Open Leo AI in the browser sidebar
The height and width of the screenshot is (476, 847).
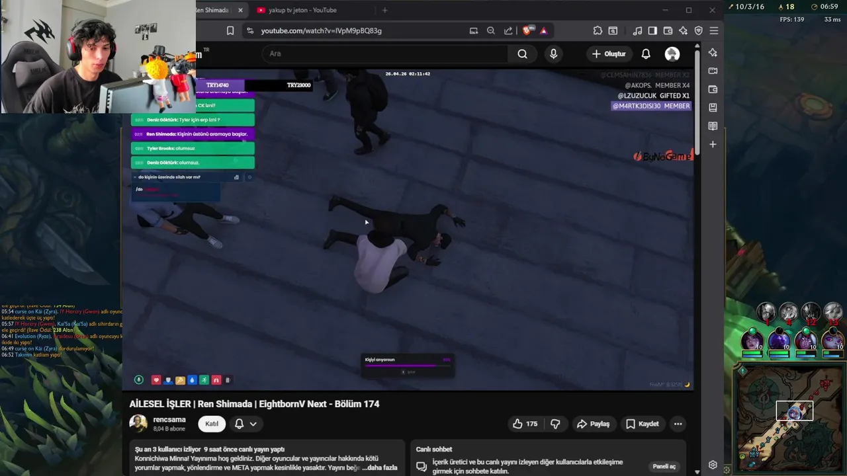[713, 52]
